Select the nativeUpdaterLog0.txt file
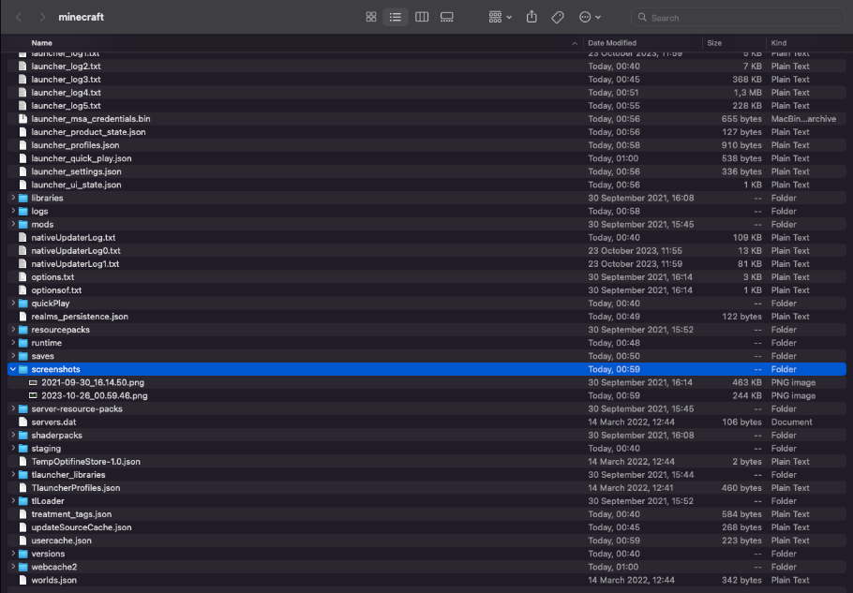The height and width of the screenshot is (593, 853). pyautogui.click(x=426, y=250)
